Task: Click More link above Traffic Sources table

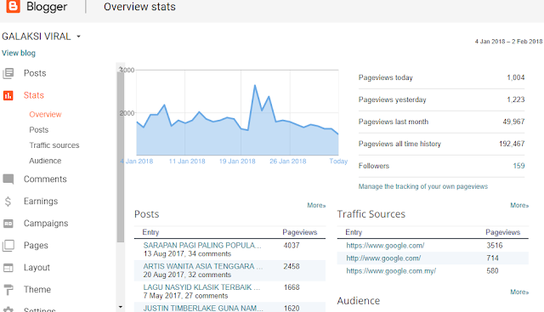Action: [519, 206]
